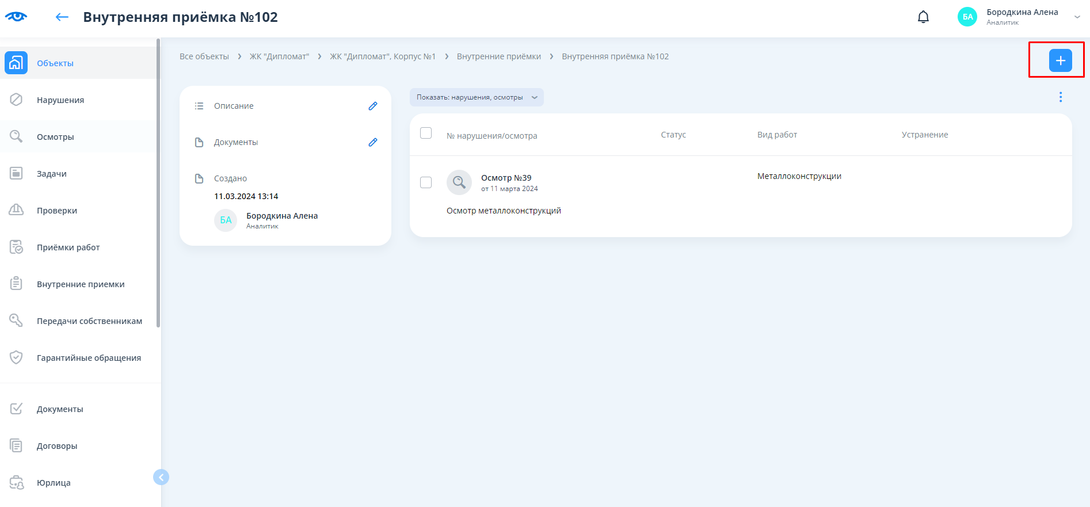Check the box for Осмотр №39 row
The width and height of the screenshot is (1090, 507).
(426, 182)
